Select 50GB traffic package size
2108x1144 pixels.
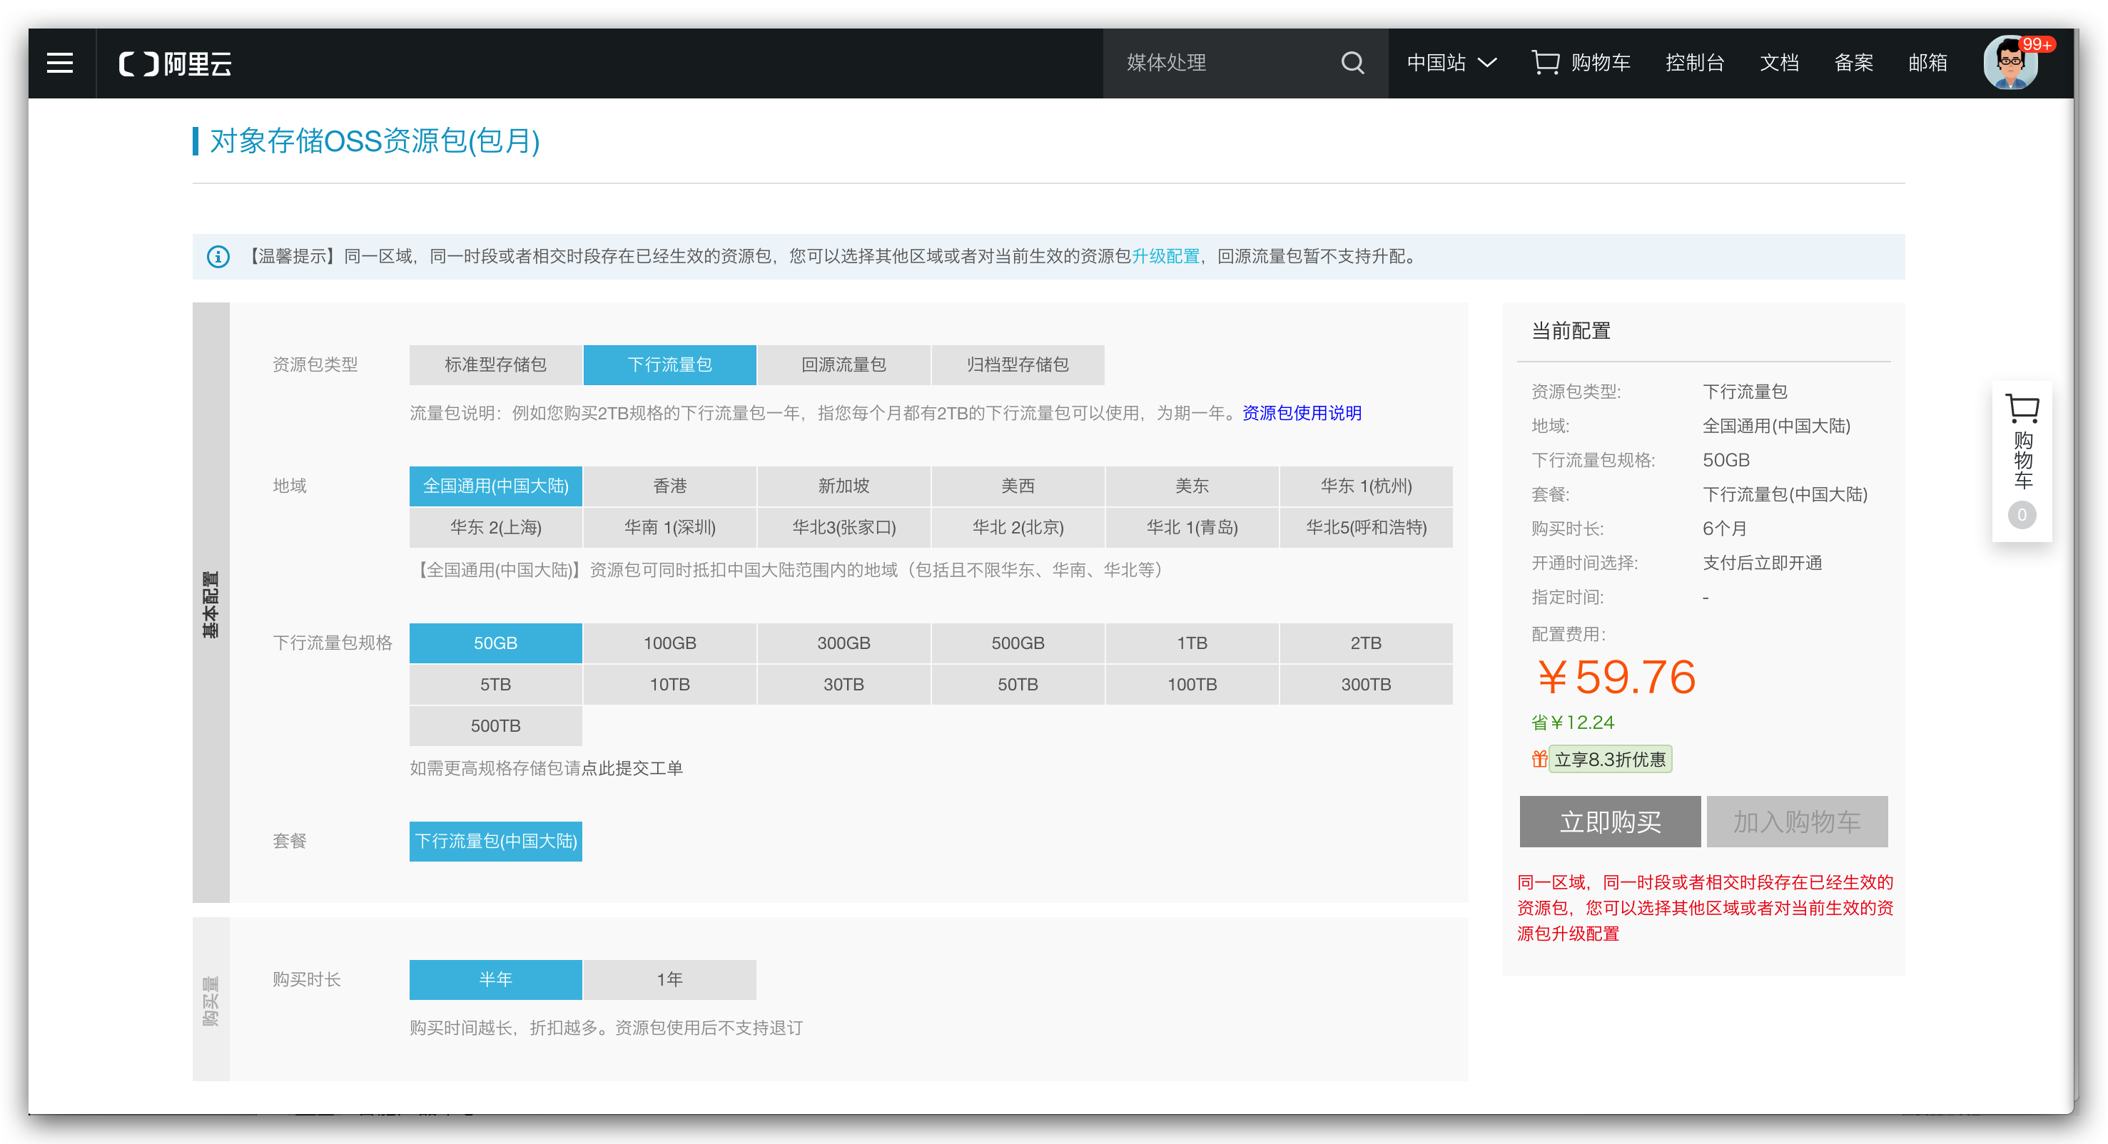point(495,643)
